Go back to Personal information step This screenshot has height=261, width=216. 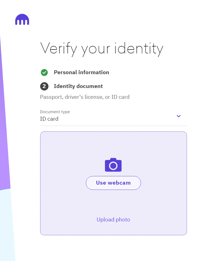(81, 73)
